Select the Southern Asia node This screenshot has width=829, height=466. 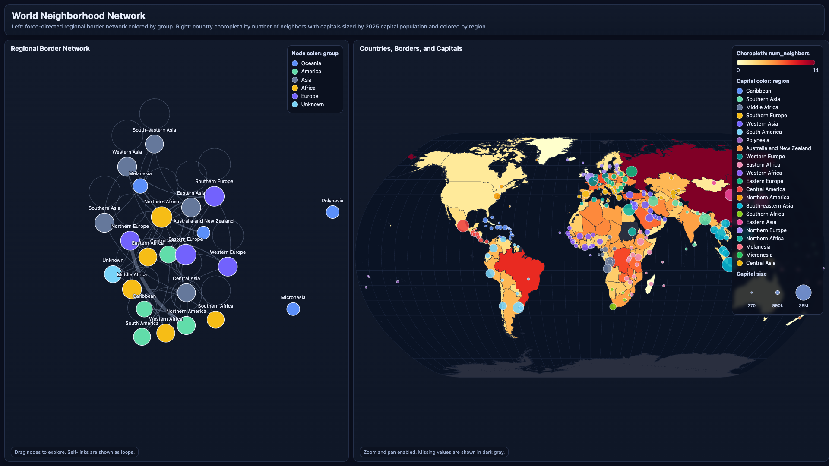[x=104, y=223]
